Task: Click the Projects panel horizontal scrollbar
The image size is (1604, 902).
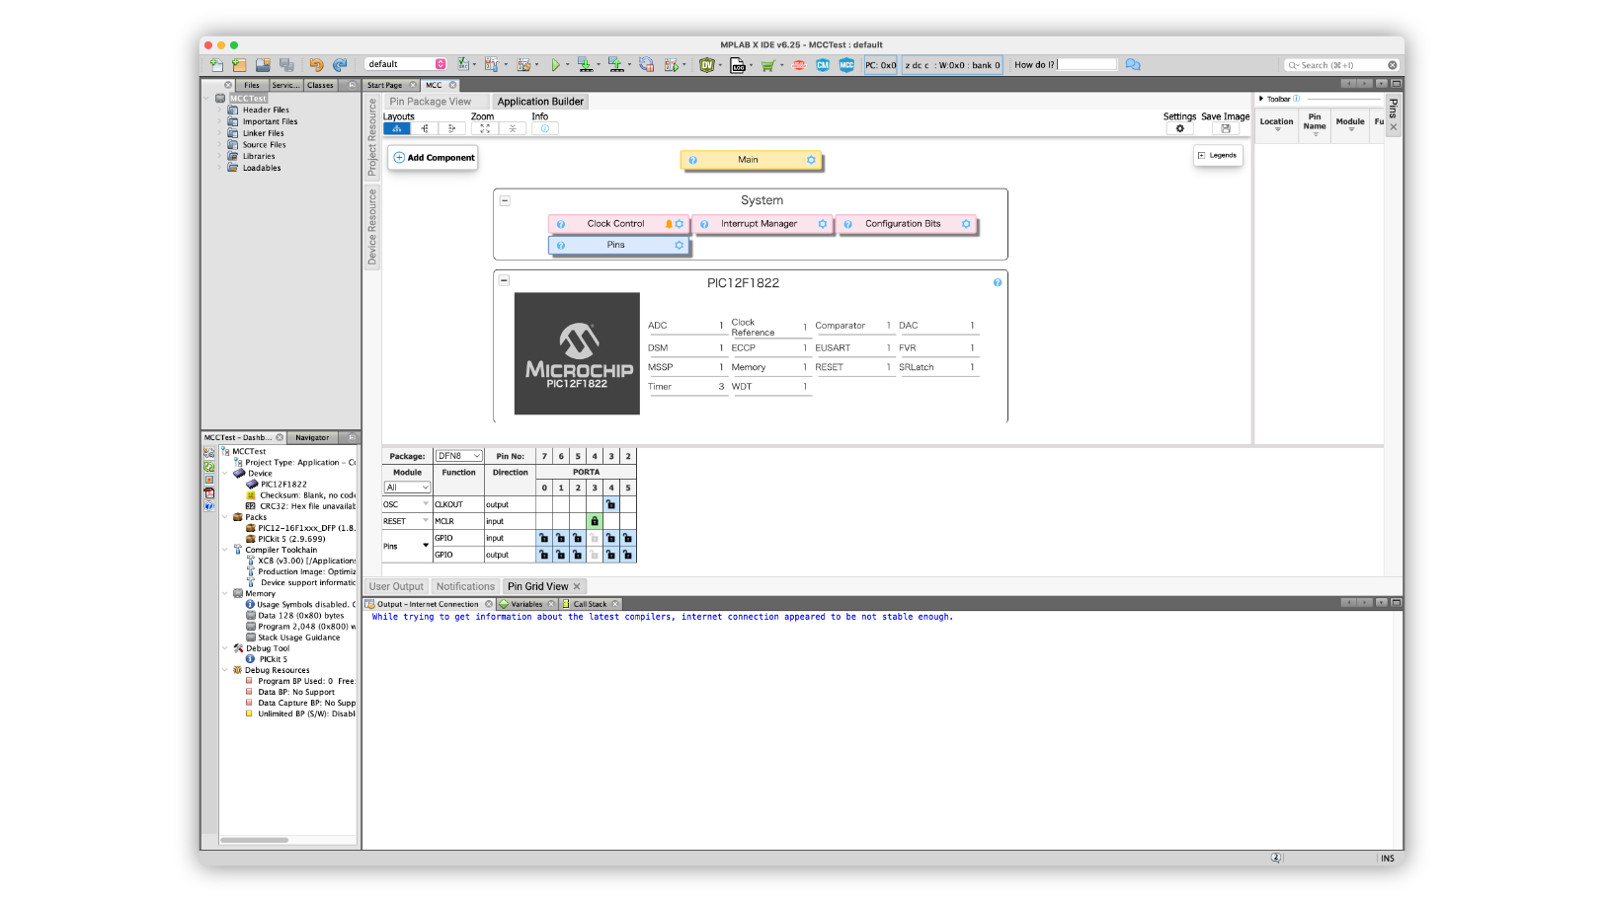Action: coord(255,840)
